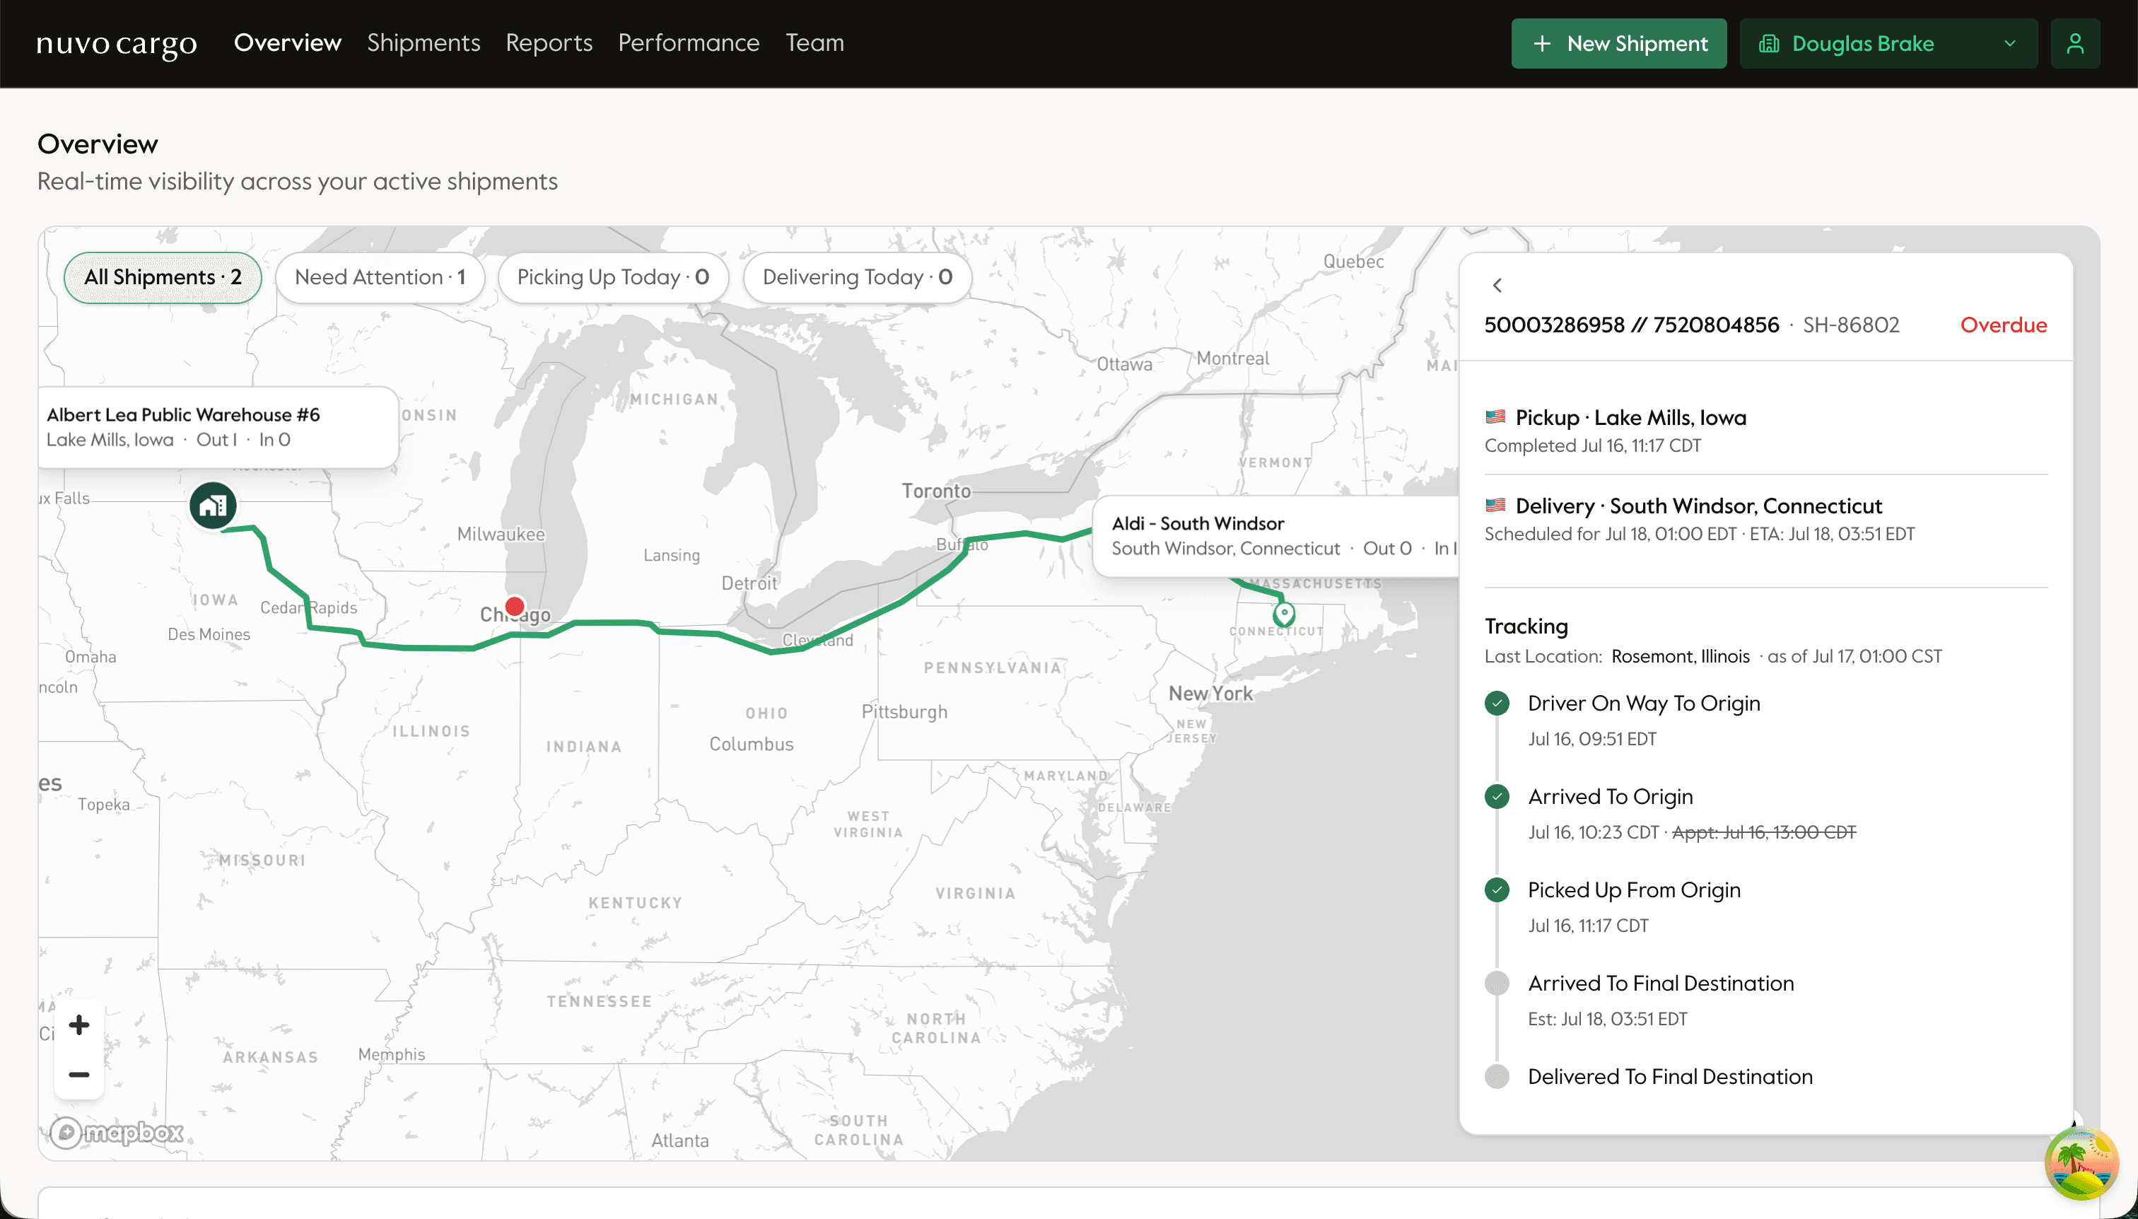
Task: Click the Mapbox logo
Action: tap(117, 1133)
